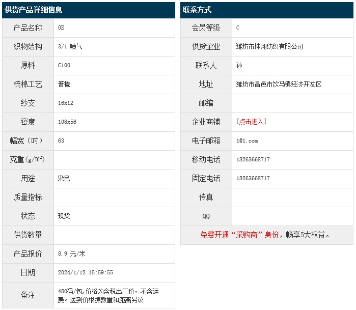Click the phone number in the 移动电话 row
The width and height of the screenshot is (356, 310).
[253, 159]
